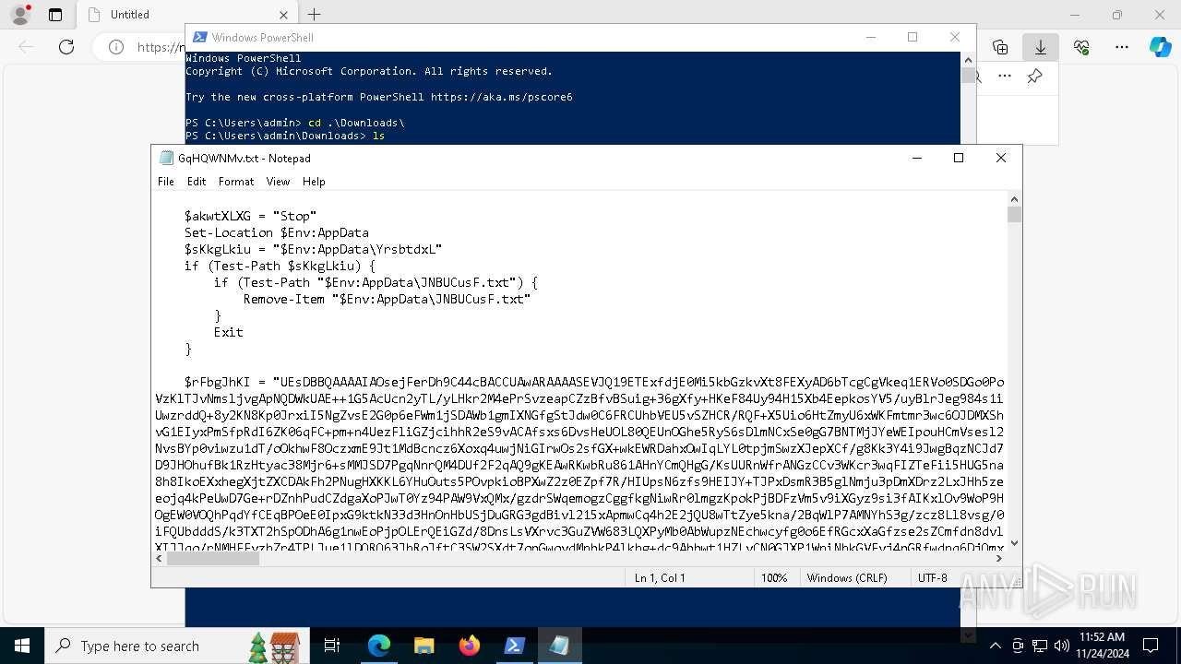Open the Edit menu in Notepad

[x=197, y=182]
